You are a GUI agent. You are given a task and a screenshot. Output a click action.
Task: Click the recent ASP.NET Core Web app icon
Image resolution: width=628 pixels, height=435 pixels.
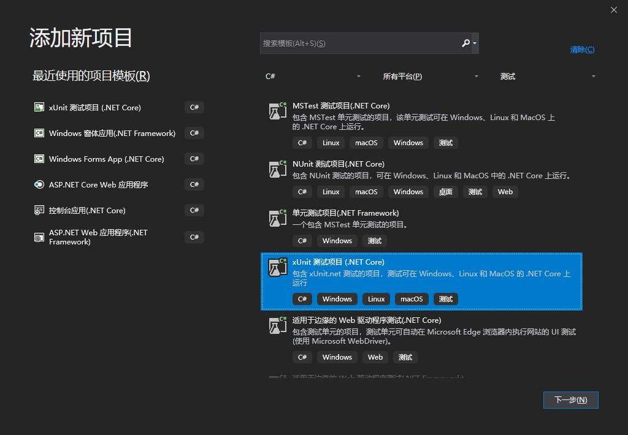point(39,184)
